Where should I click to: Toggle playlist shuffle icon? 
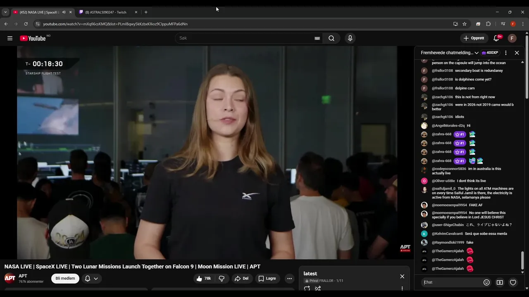pyautogui.click(x=318, y=288)
